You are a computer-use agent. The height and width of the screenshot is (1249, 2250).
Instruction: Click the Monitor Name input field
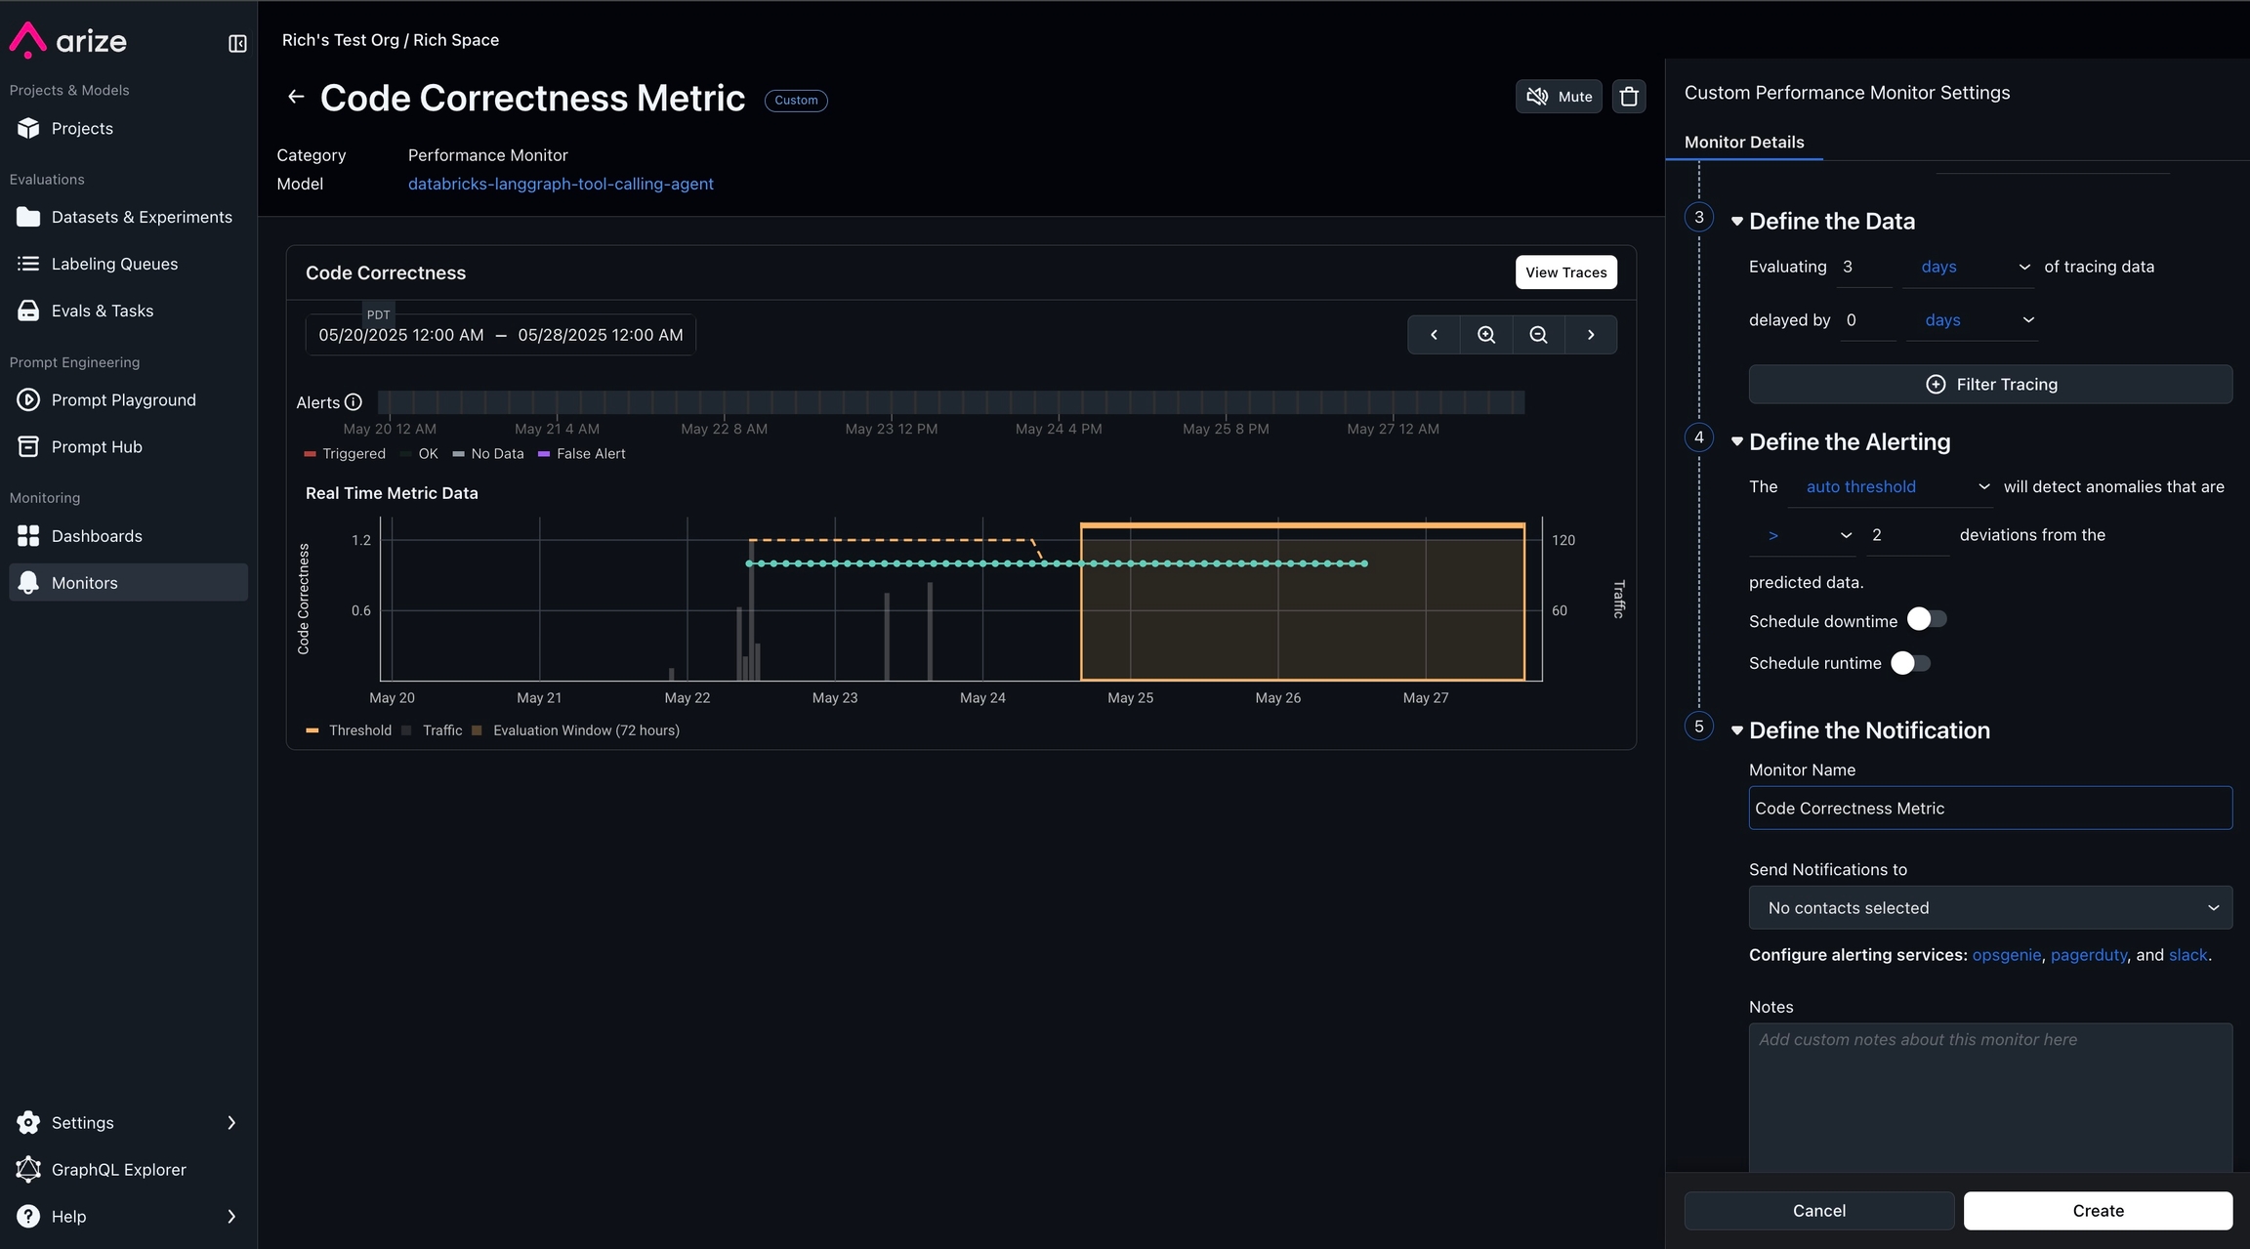coord(1989,809)
